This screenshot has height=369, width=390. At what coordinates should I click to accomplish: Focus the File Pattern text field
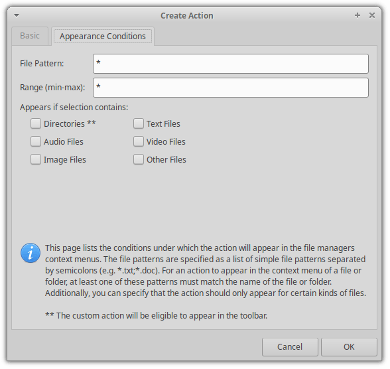pyautogui.click(x=231, y=64)
